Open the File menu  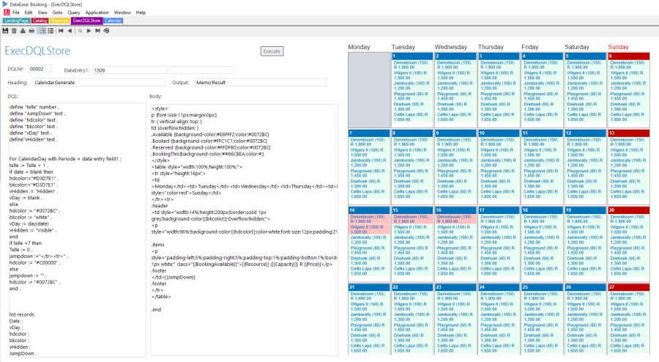pos(16,12)
